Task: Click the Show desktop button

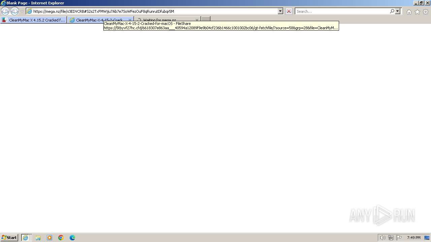Action: (427, 238)
